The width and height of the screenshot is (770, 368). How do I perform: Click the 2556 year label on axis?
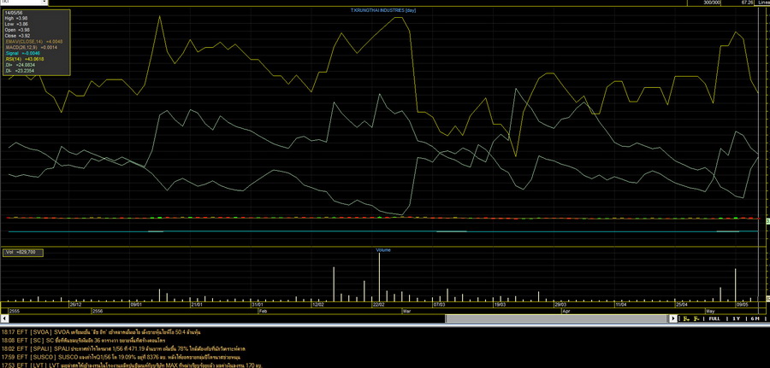pyautogui.click(x=98, y=311)
